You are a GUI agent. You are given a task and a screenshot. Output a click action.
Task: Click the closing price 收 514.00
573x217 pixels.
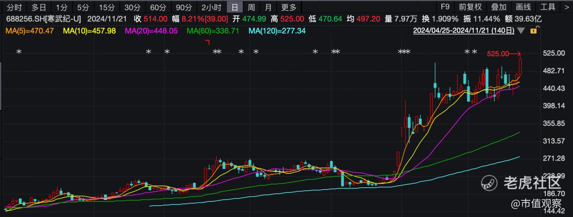(151, 19)
